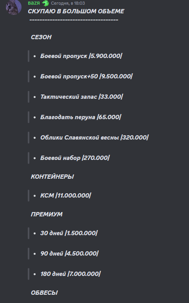189x303 pixels.
Task: Click the 180 дней 7.000.000 entry
Action: click(70, 274)
